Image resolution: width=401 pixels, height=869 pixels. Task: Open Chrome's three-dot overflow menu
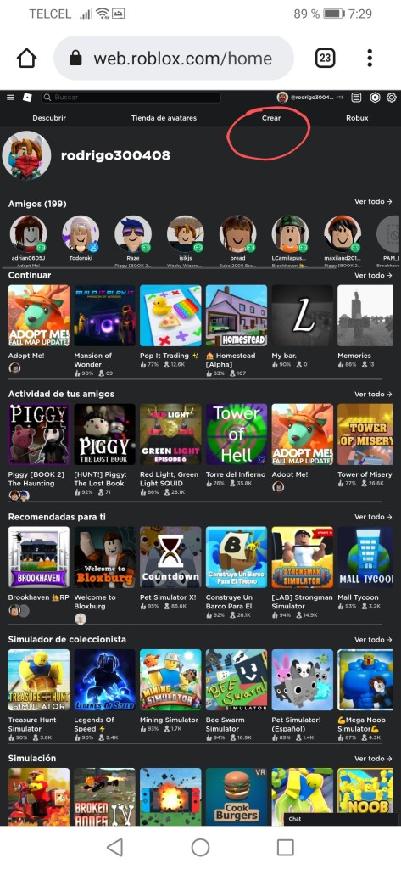point(370,59)
